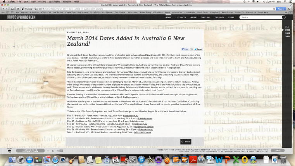Click the Share button in Safari toolbar

click(18, 9)
